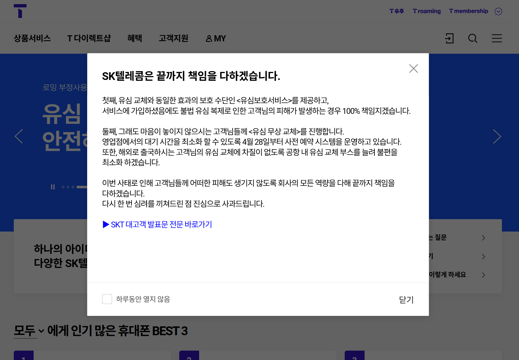The width and height of the screenshot is (519, 360).
Task: Click the login icon
Action: click(450, 39)
